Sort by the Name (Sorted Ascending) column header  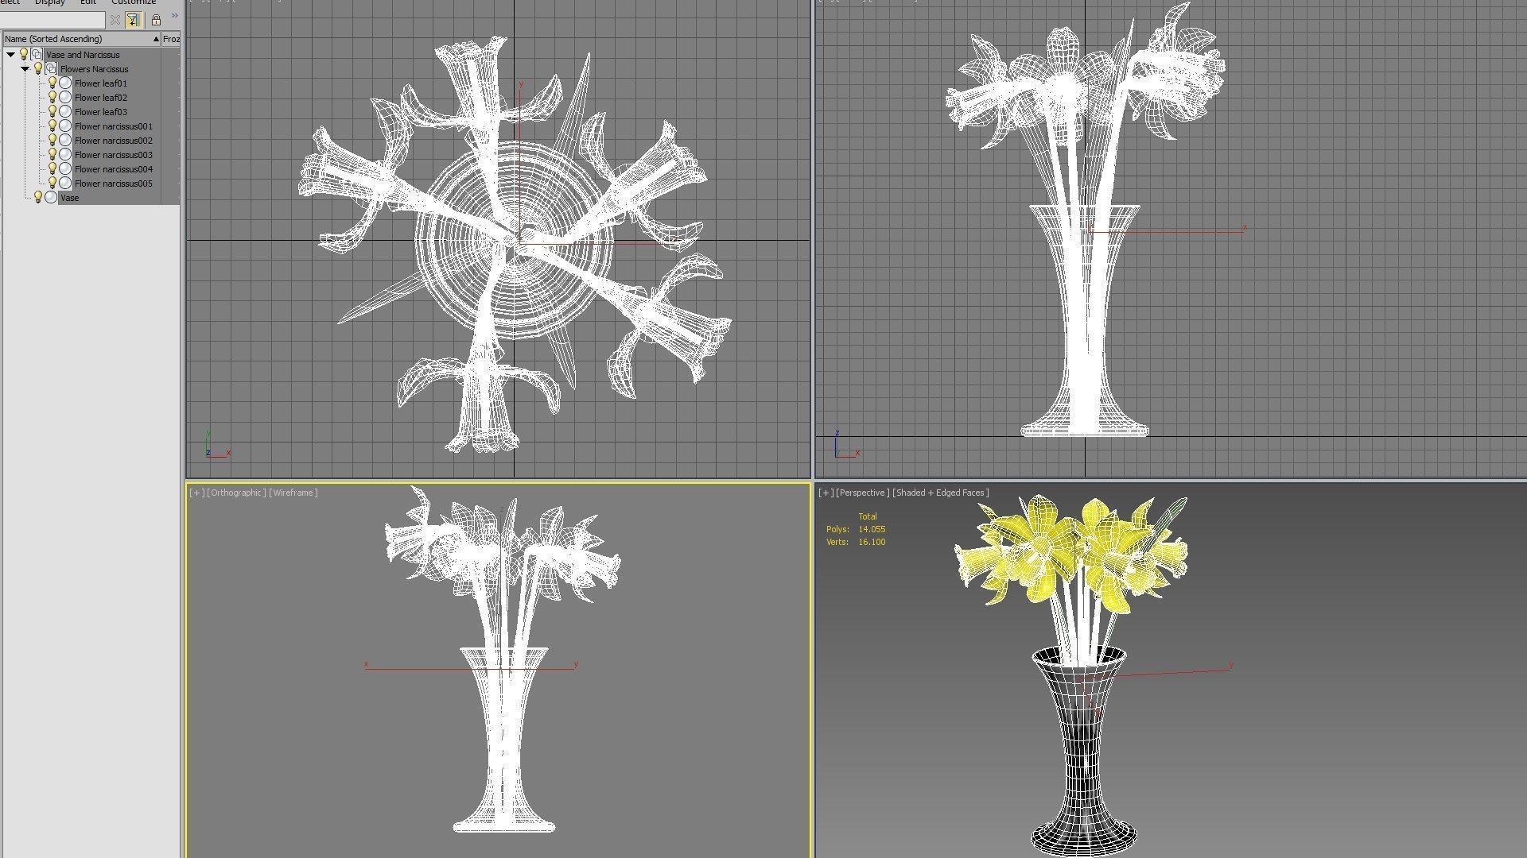pos(81,39)
